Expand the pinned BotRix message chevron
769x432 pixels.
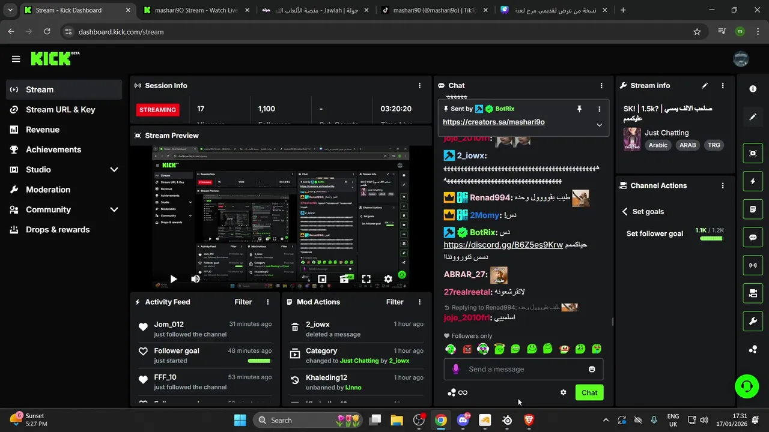[599, 125]
